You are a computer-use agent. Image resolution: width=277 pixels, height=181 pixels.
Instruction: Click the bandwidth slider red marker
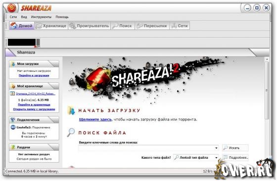click(35, 47)
